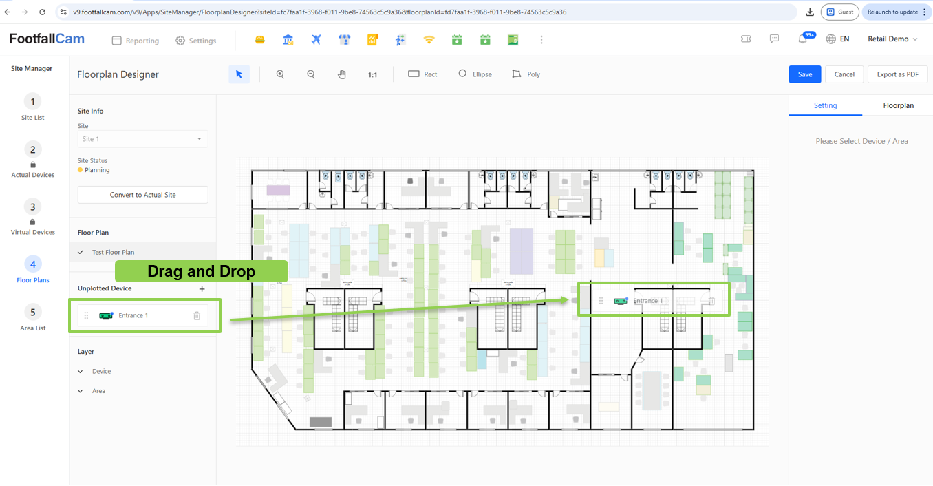
Task: Select the Rect drawing tool
Action: pos(422,74)
